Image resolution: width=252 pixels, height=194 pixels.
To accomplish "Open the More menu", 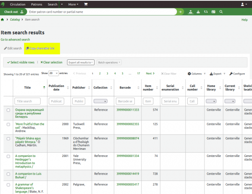I will coord(73,4).
